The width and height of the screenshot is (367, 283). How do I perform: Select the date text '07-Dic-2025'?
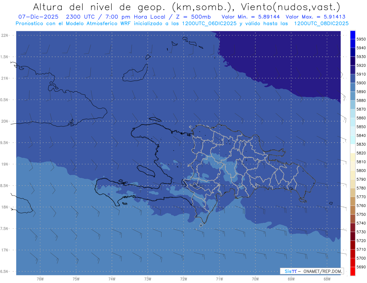(x=39, y=17)
